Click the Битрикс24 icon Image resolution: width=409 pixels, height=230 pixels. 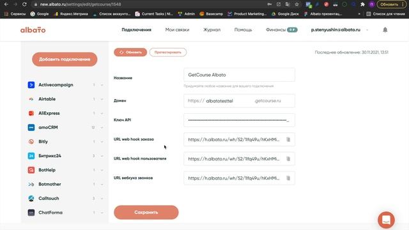point(31,156)
